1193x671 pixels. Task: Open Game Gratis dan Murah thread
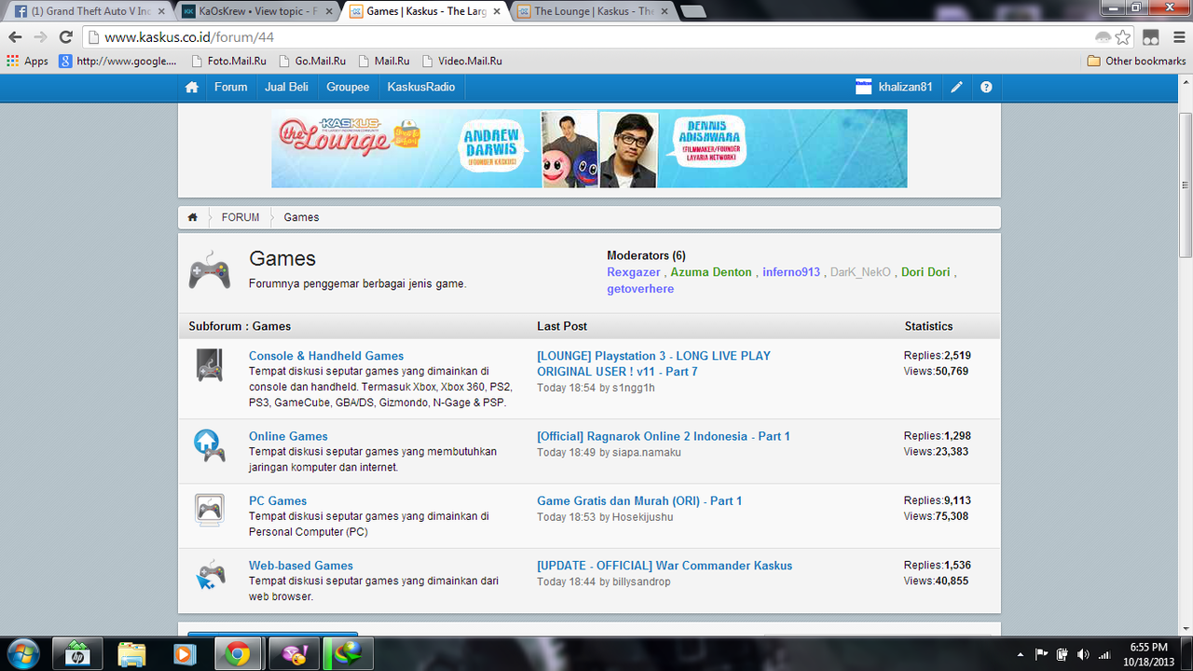(x=639, y=500)
